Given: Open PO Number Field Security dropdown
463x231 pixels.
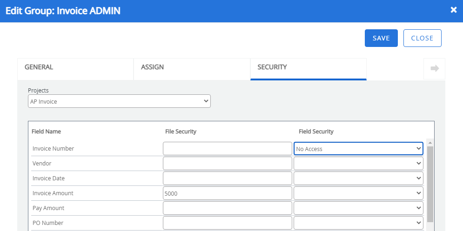Looking at the screenshot, I should (358, 223).
